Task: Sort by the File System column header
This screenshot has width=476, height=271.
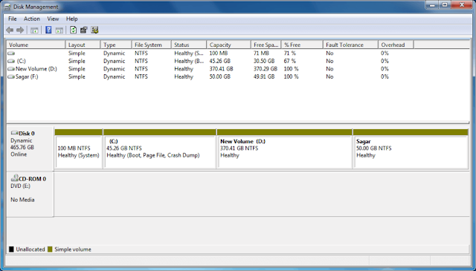Action: (x=152, y=45)
